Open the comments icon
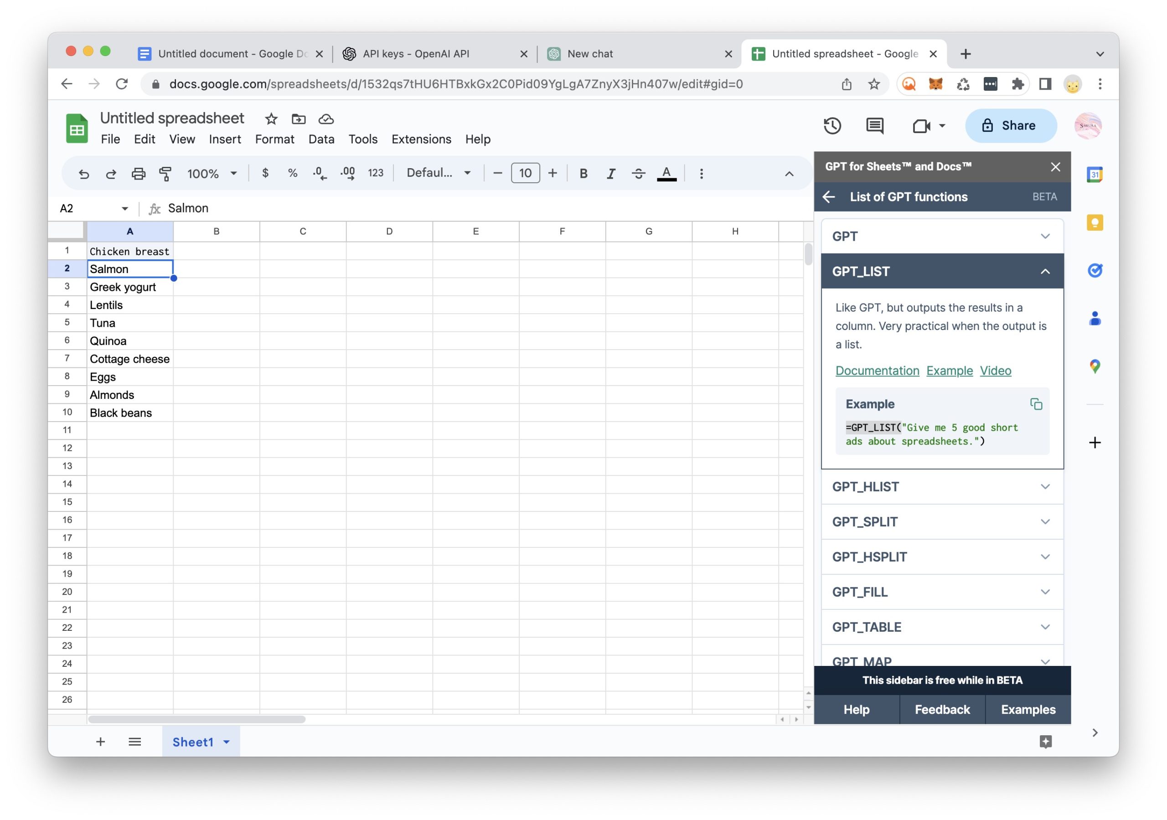This screenshot has height=820, width=1167. tap(874, 125)
